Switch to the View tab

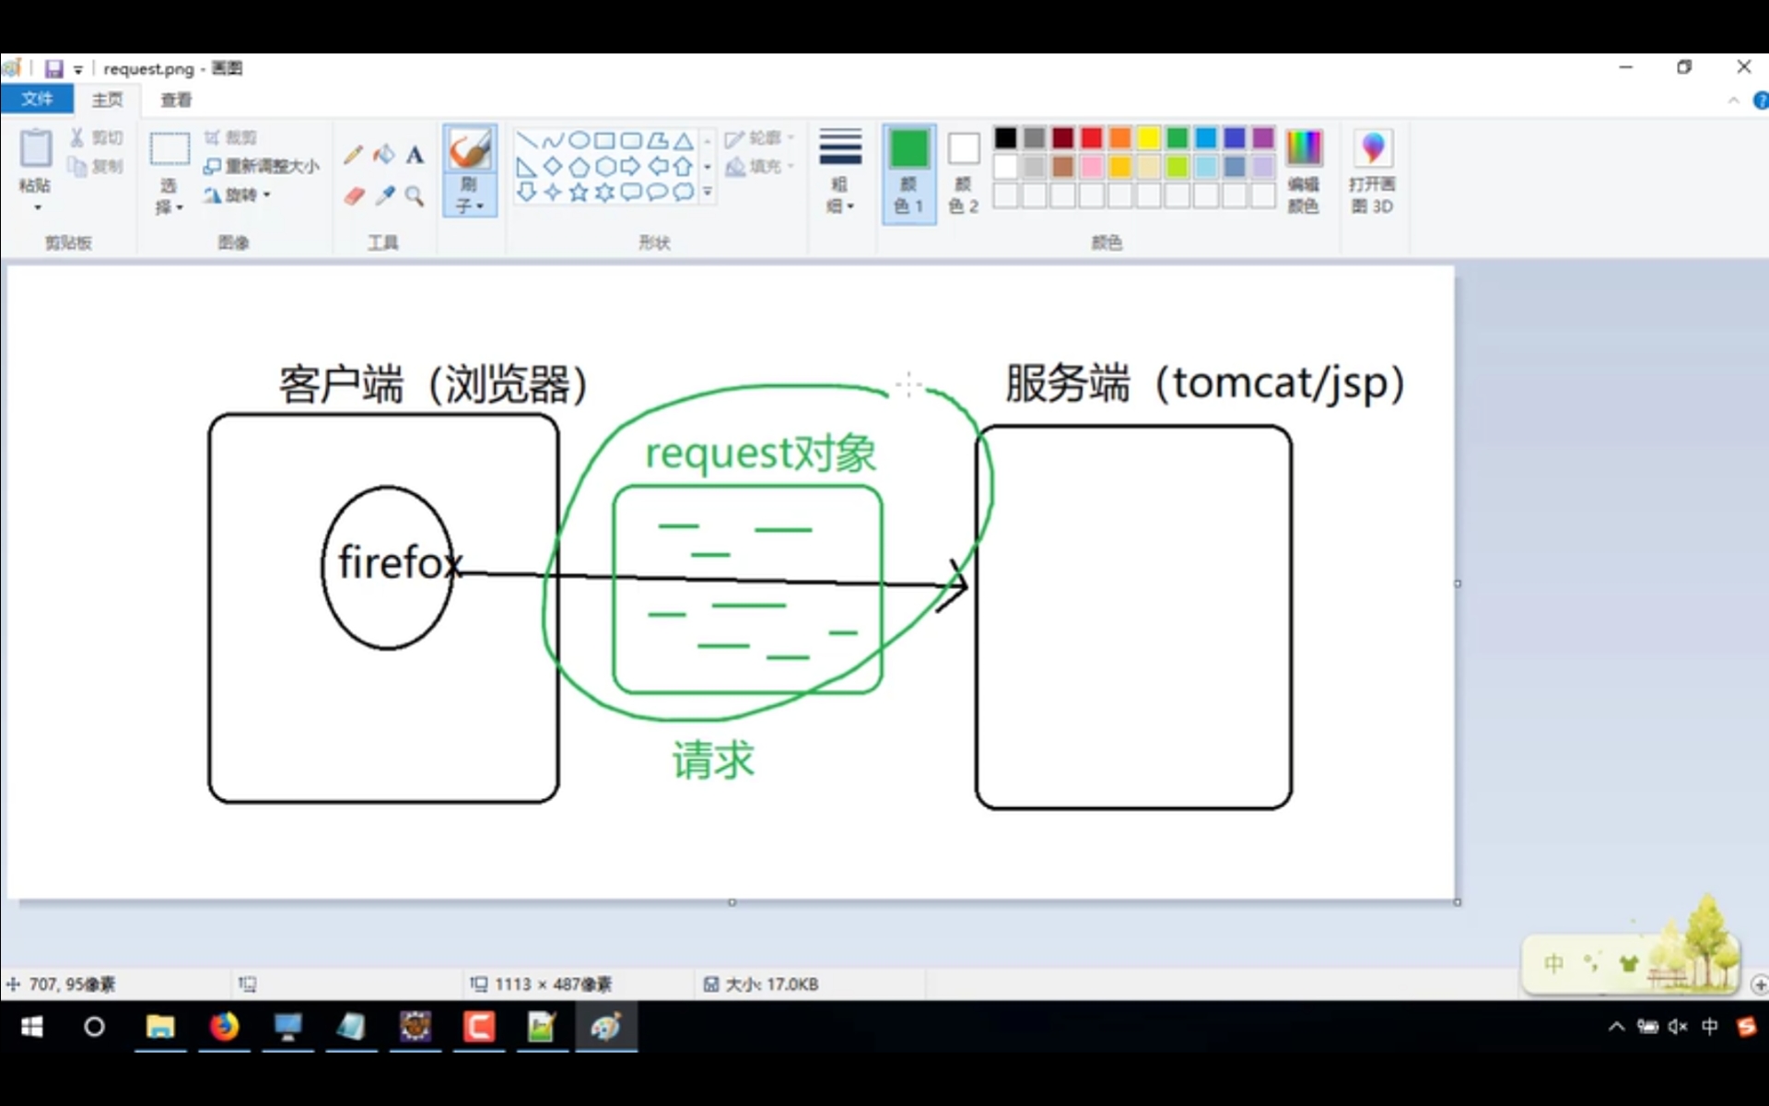click(176, 100)
